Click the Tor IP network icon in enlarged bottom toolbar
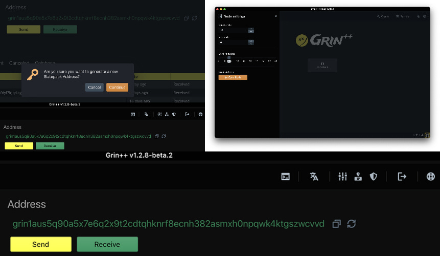This screenshot has width=440, height=256. pyautogui.click(x=358, y=177)
